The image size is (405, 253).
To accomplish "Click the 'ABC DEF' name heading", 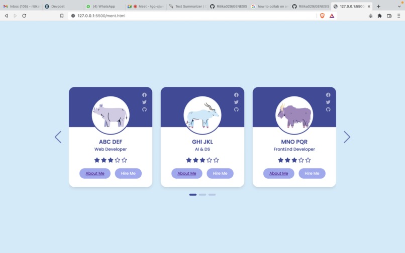I will [111, 142].
